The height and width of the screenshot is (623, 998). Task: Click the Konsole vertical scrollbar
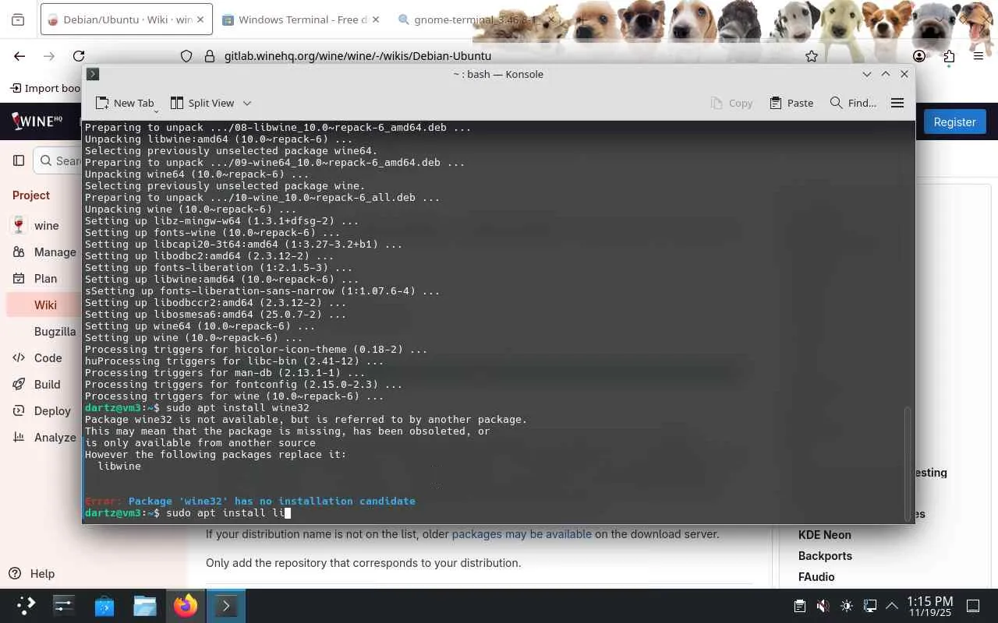click(907, 463)
